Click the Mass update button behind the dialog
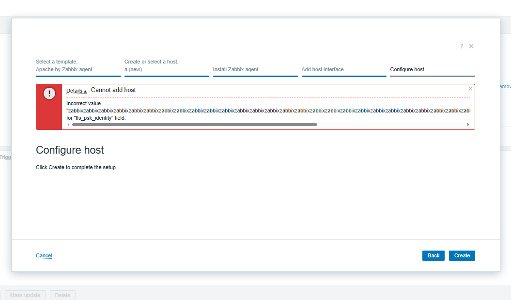 coord(25,295)
